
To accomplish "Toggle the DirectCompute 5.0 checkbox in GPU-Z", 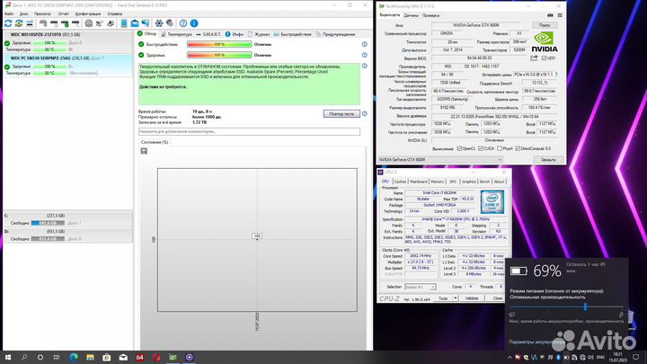I will pos(518,148).
